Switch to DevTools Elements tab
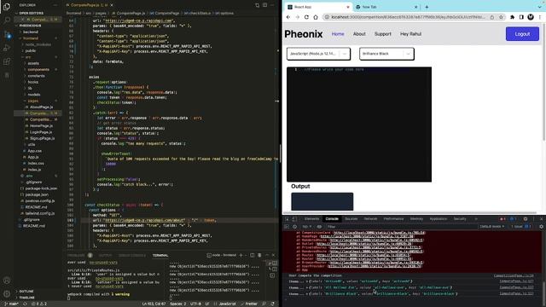This screenshot has height=307, width=546. [311, 219]
